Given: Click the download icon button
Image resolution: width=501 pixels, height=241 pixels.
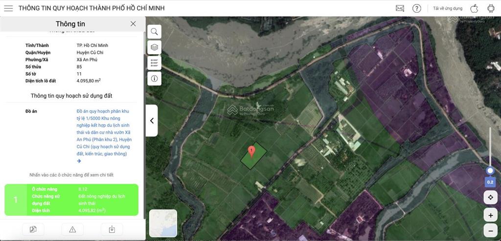Looking at the screenshot, I should (x=112, y=229).
